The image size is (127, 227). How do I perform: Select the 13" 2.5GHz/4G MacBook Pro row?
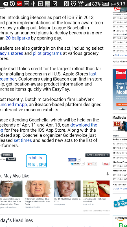(x=120, y=166)
